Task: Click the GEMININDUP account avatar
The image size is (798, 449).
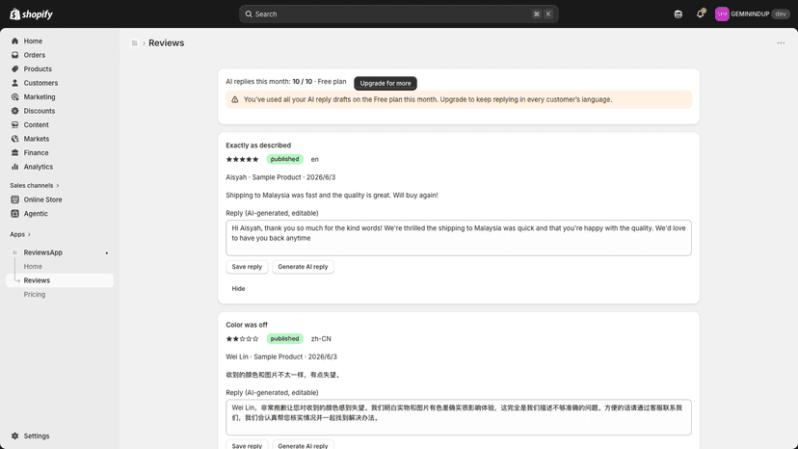Action: click(x=722, y=14)
